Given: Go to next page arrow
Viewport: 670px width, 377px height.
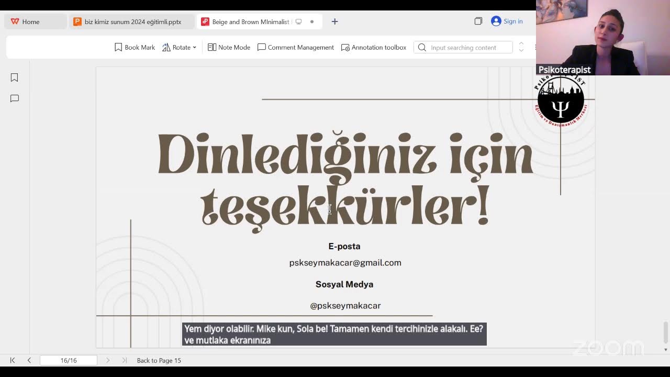Looking at the screenshot, I should [108, 360].
